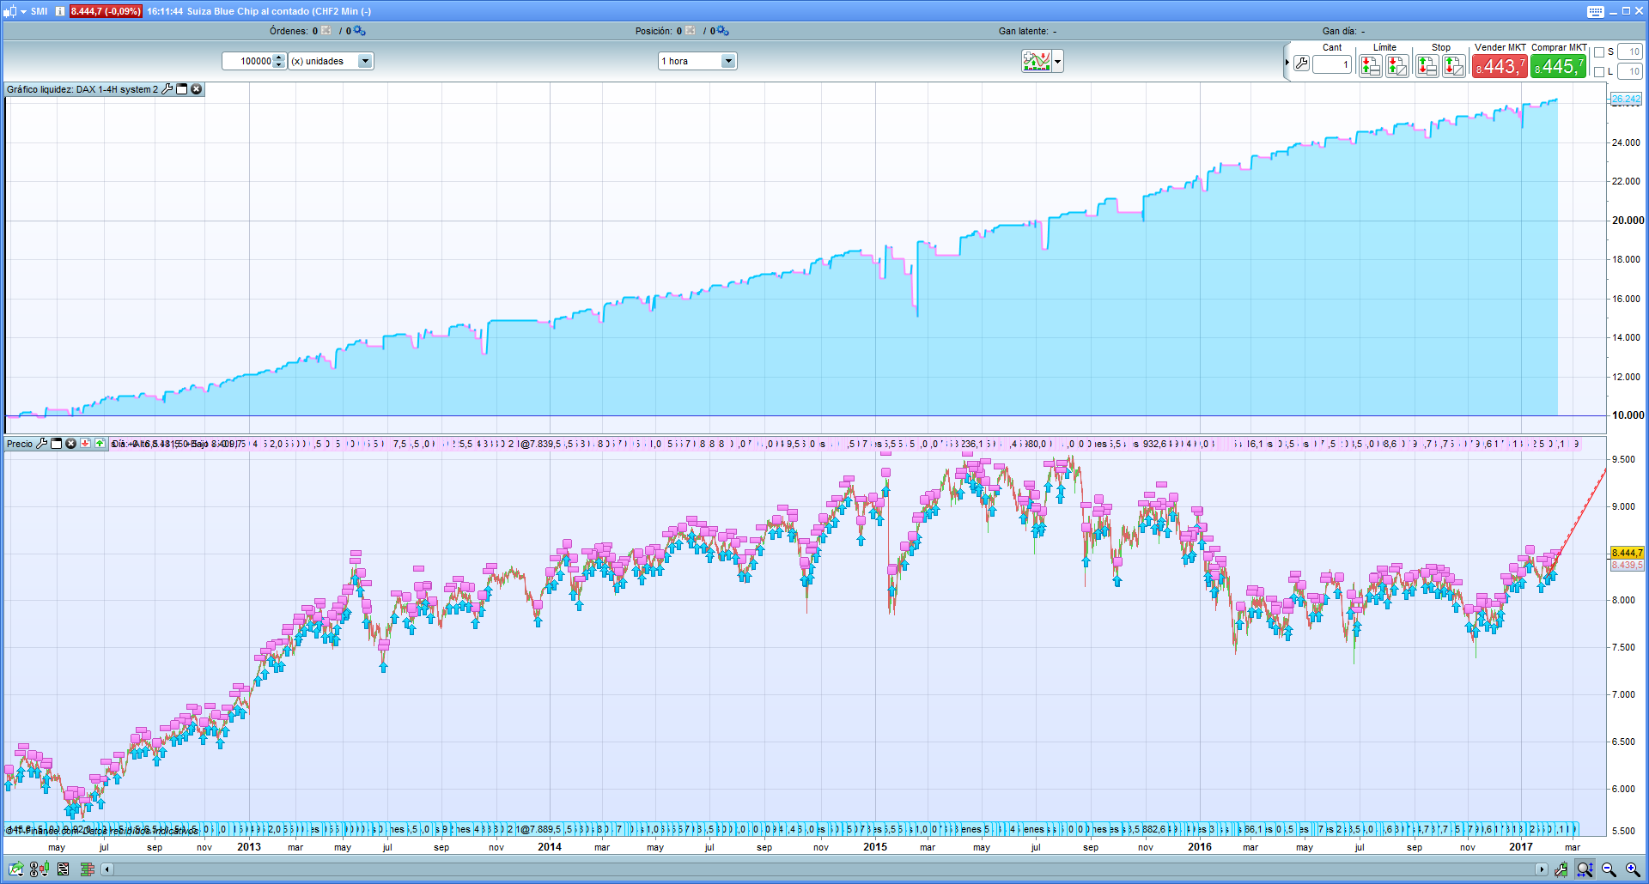Enable the S stop checkbox
1649x884 pixels.
[1599, 52]
